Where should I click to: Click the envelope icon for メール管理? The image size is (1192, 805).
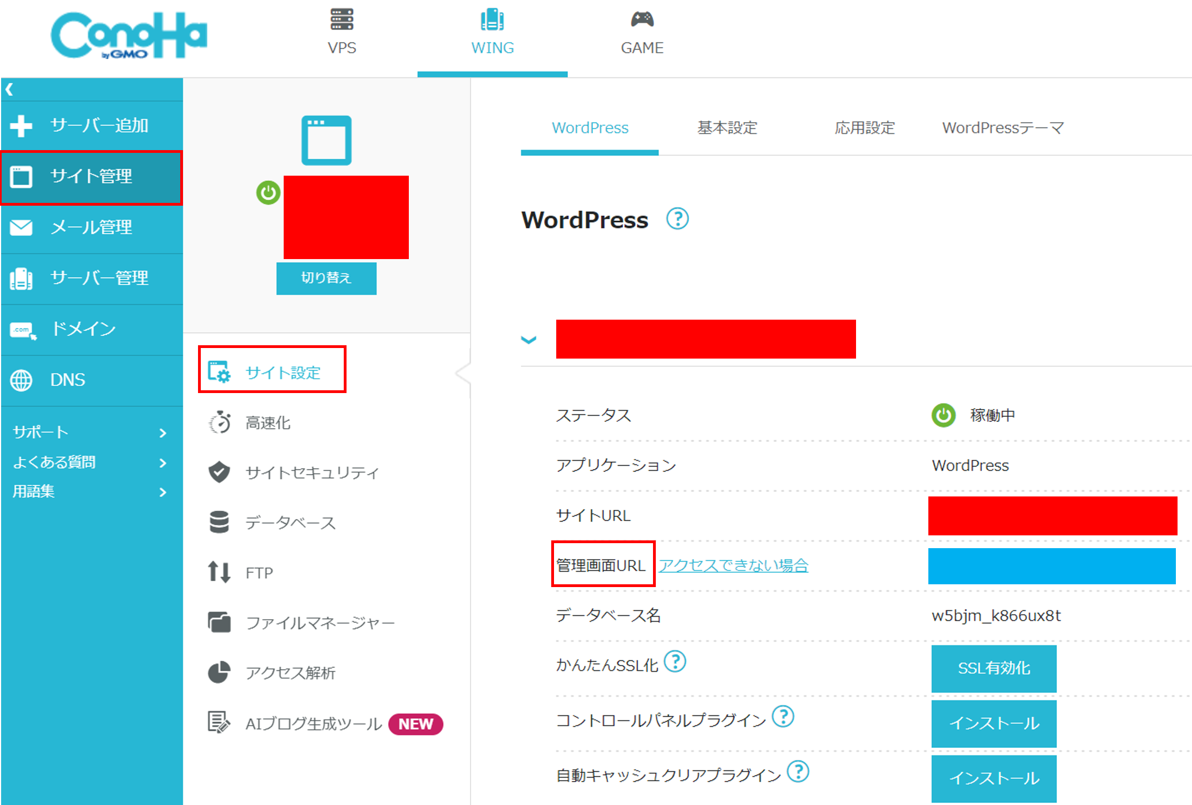point(21,228)
